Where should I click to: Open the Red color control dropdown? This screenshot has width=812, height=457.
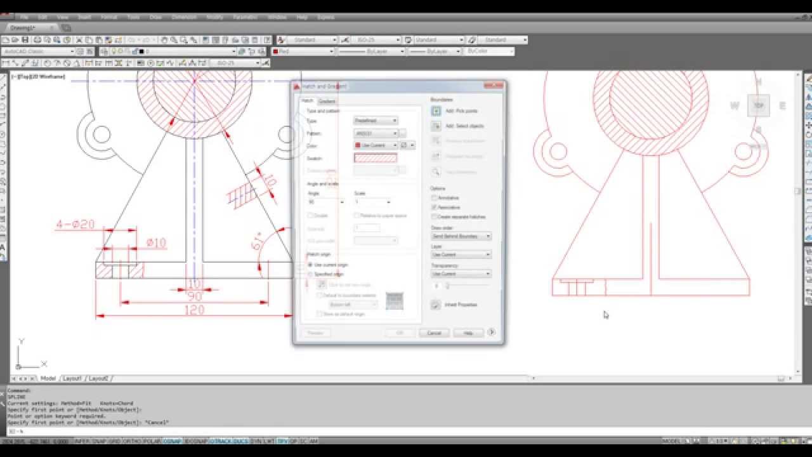pos(303,51)
